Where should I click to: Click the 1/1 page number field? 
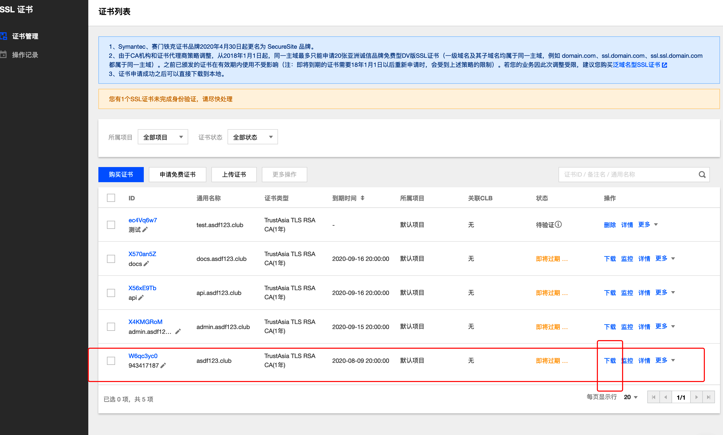(x=681, y=397)
